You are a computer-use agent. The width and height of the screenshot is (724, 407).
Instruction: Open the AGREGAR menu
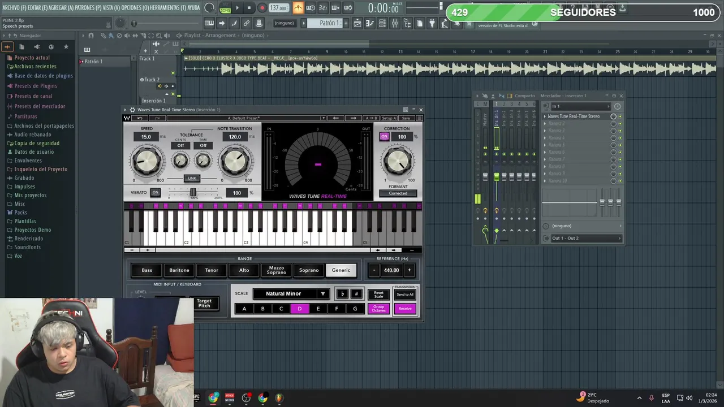click(x=61, y=8)
